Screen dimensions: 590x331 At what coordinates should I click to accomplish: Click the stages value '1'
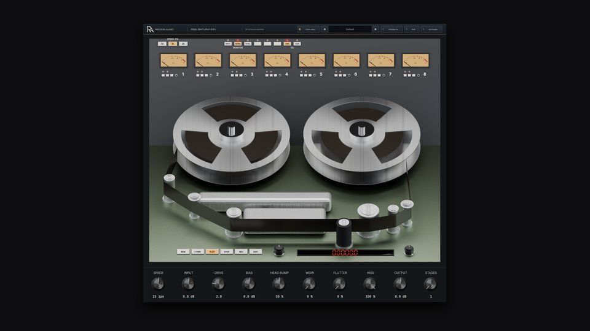coord(431,297)
